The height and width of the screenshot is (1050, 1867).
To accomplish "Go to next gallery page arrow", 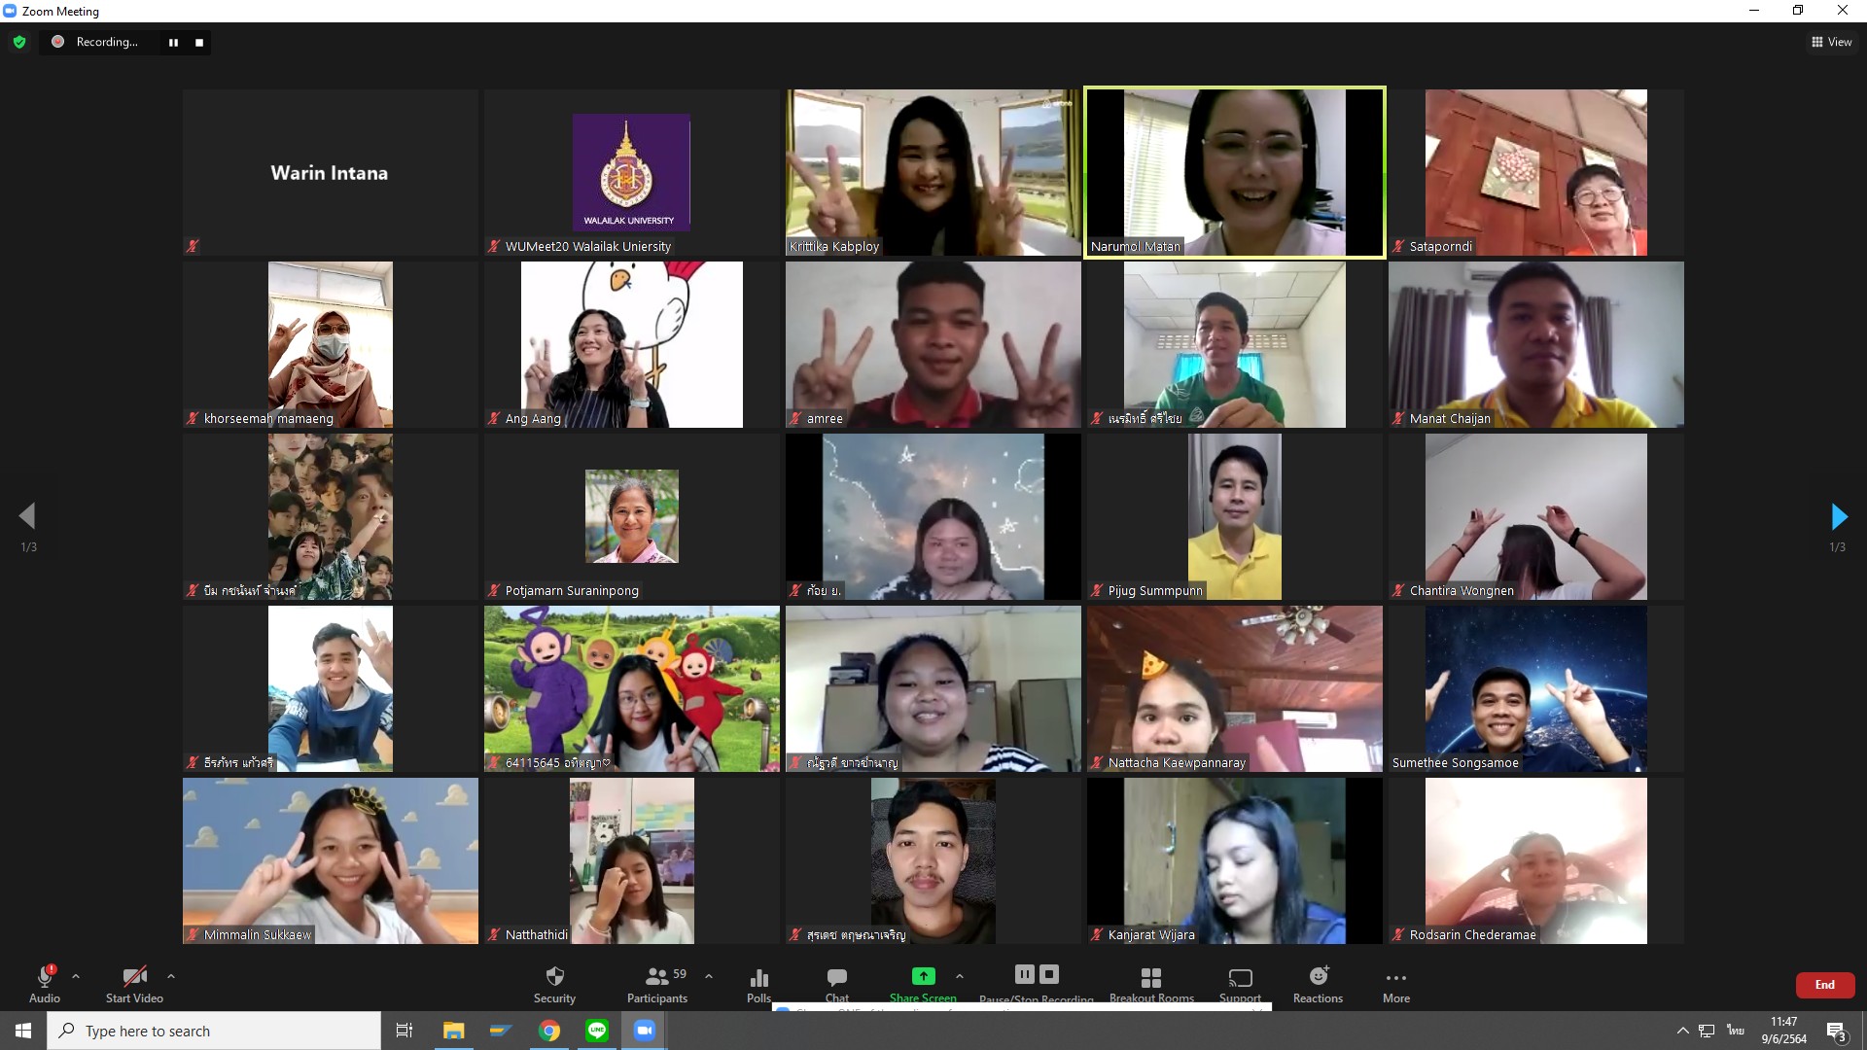I will pos(1838,516).
